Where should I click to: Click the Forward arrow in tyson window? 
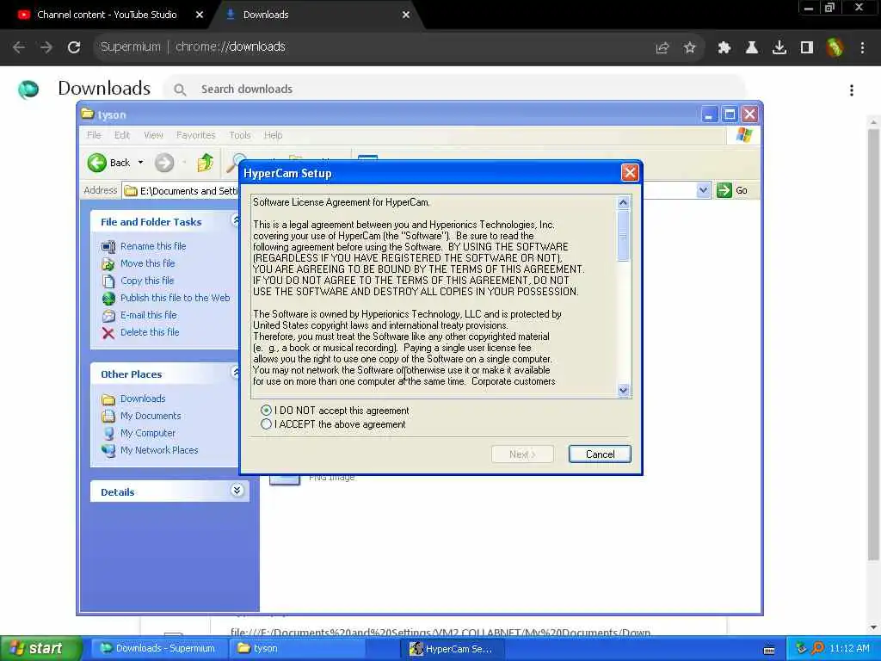click(164, 163)
